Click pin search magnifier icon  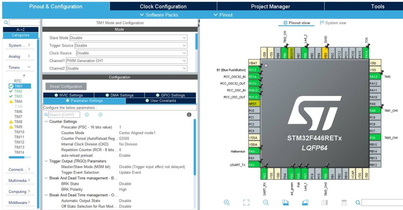coord(358,203)
